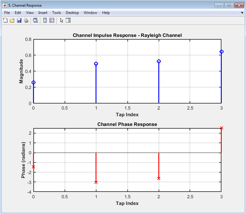Open the Help menu
The image size is (246, 214).
point(106,13)
